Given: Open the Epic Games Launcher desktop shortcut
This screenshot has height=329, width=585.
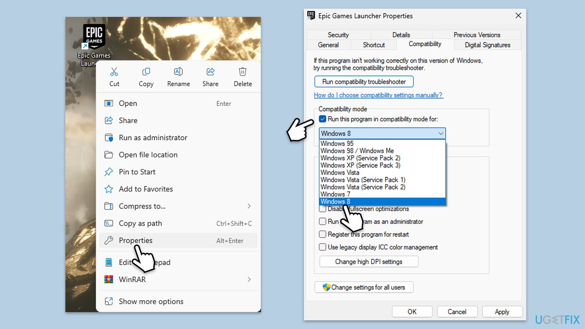Looking at the screenshot, I should point(94,37).
